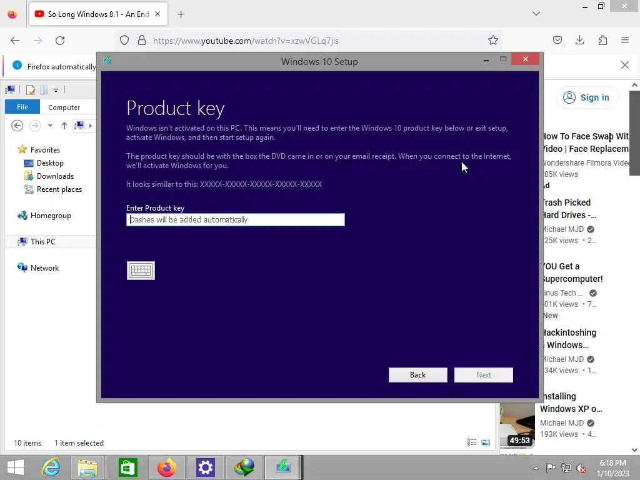Viewport: 640px width, 480px height.
Task: Open tracking protection shield icon
Action: (x=124, y=41)
